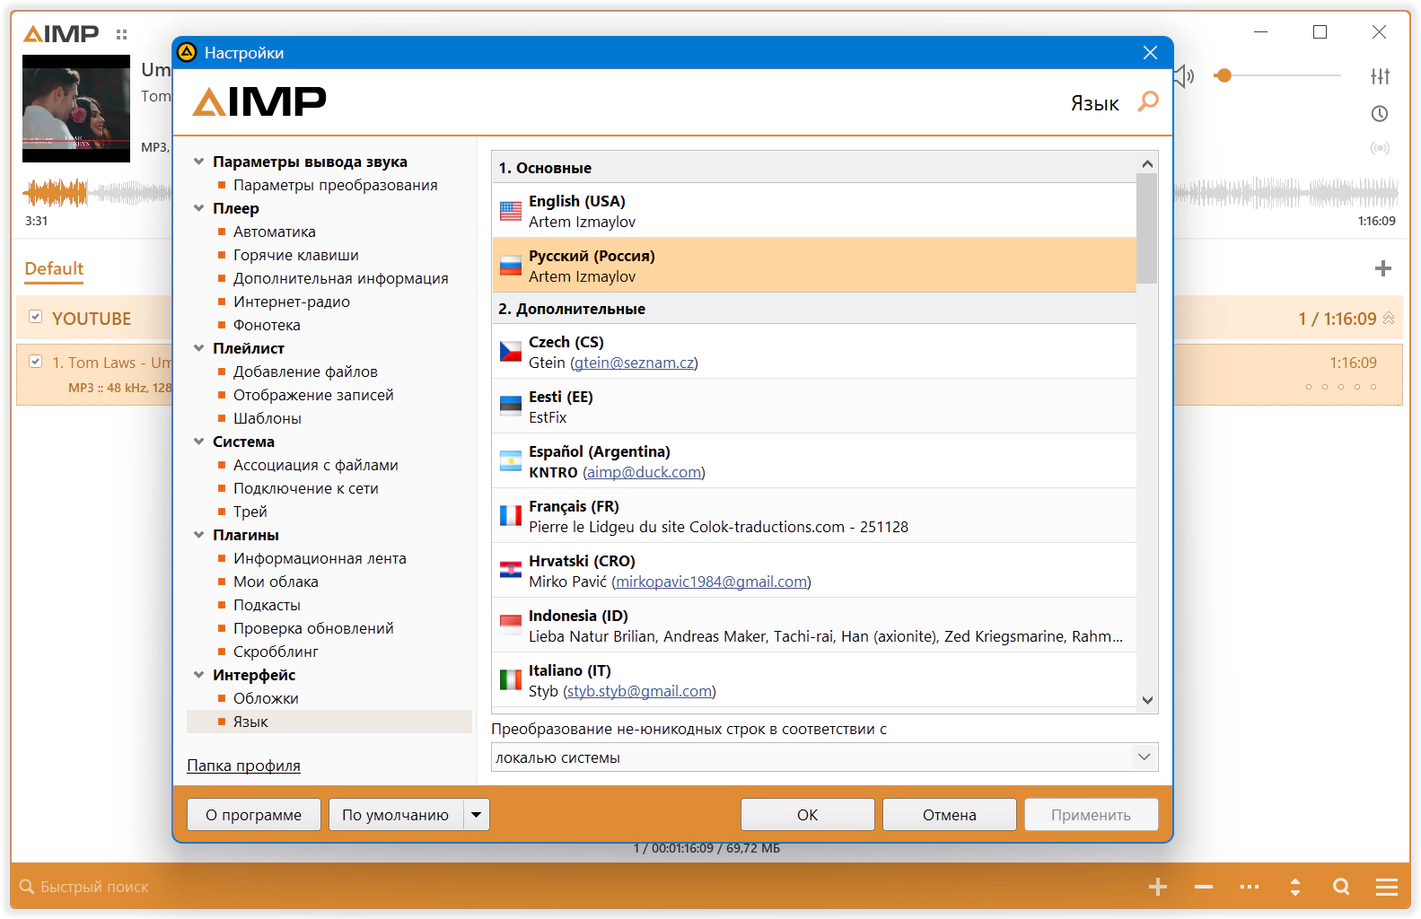The height and width of the screenshot is (919, 1421).
Task: Select Français (FR) language
Action: (814, 516)
